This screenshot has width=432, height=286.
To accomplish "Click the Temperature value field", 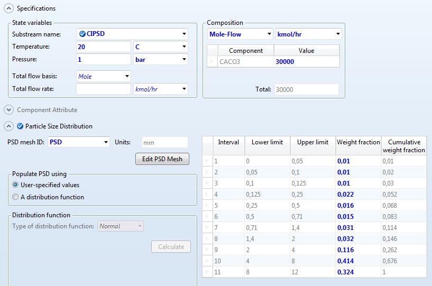I will coord(103,47).
